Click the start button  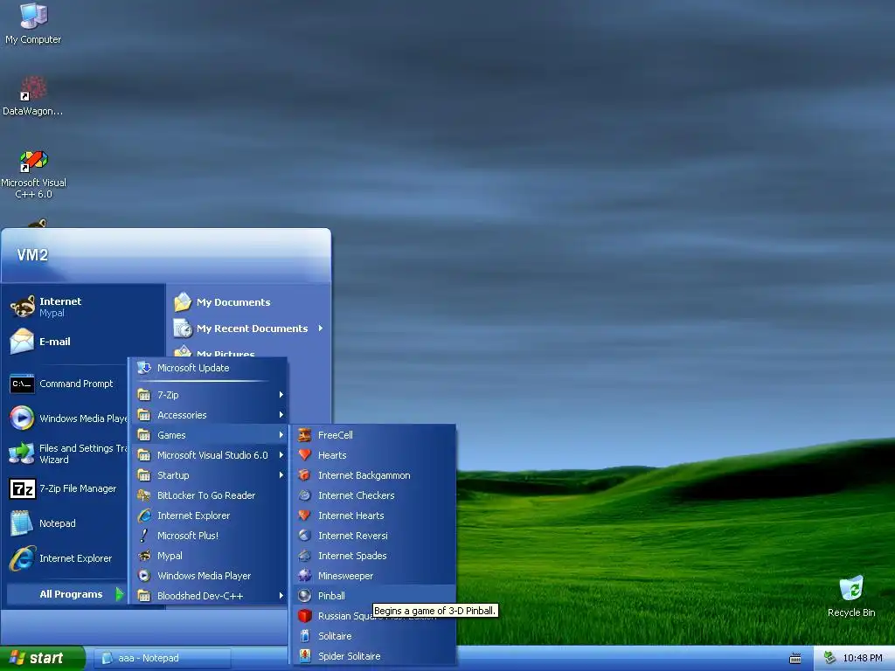(42, 658)
